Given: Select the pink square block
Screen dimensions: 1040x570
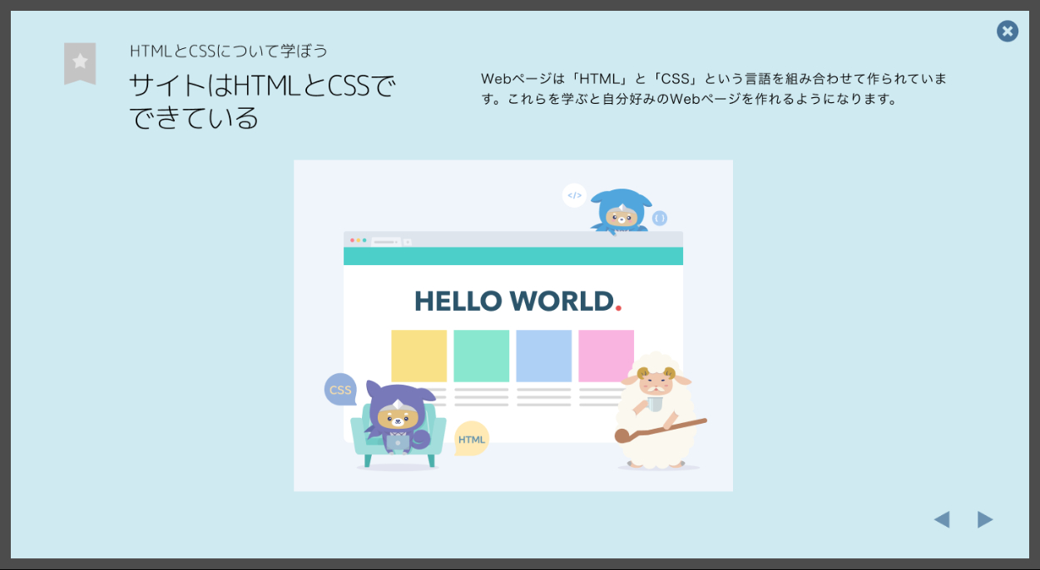Looking at the screenshot, I should click(x=605, y=356).
